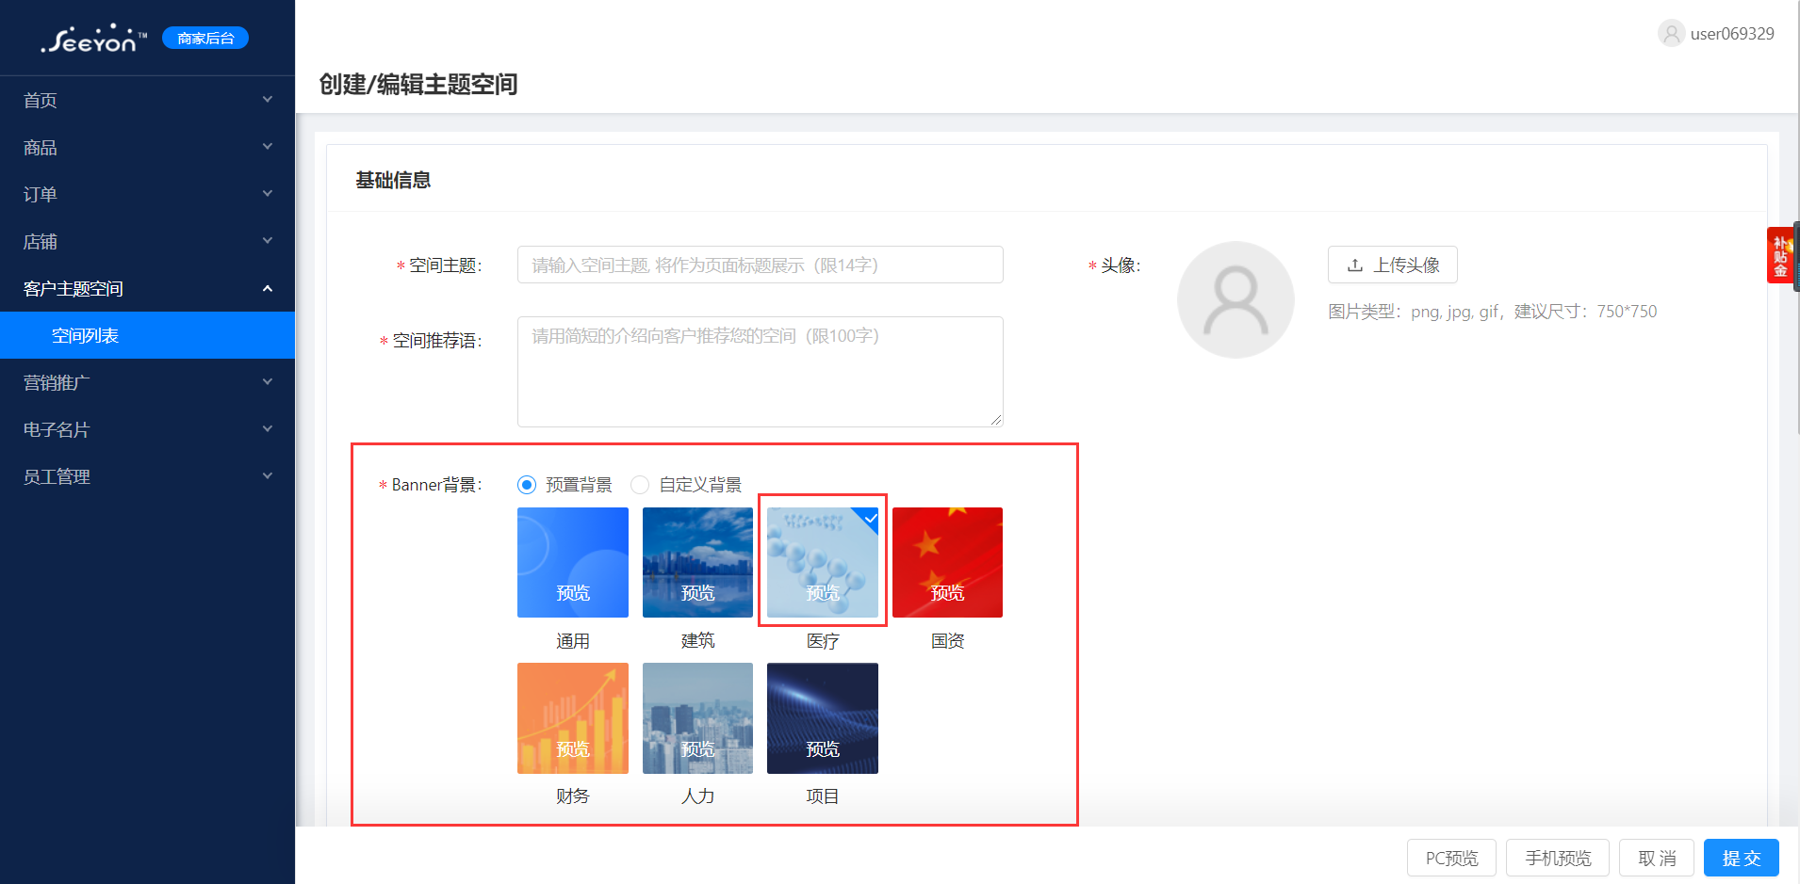Open the 电子名片 sidebar menu
Screen dimensions: 1800x884
pos(147,429)
